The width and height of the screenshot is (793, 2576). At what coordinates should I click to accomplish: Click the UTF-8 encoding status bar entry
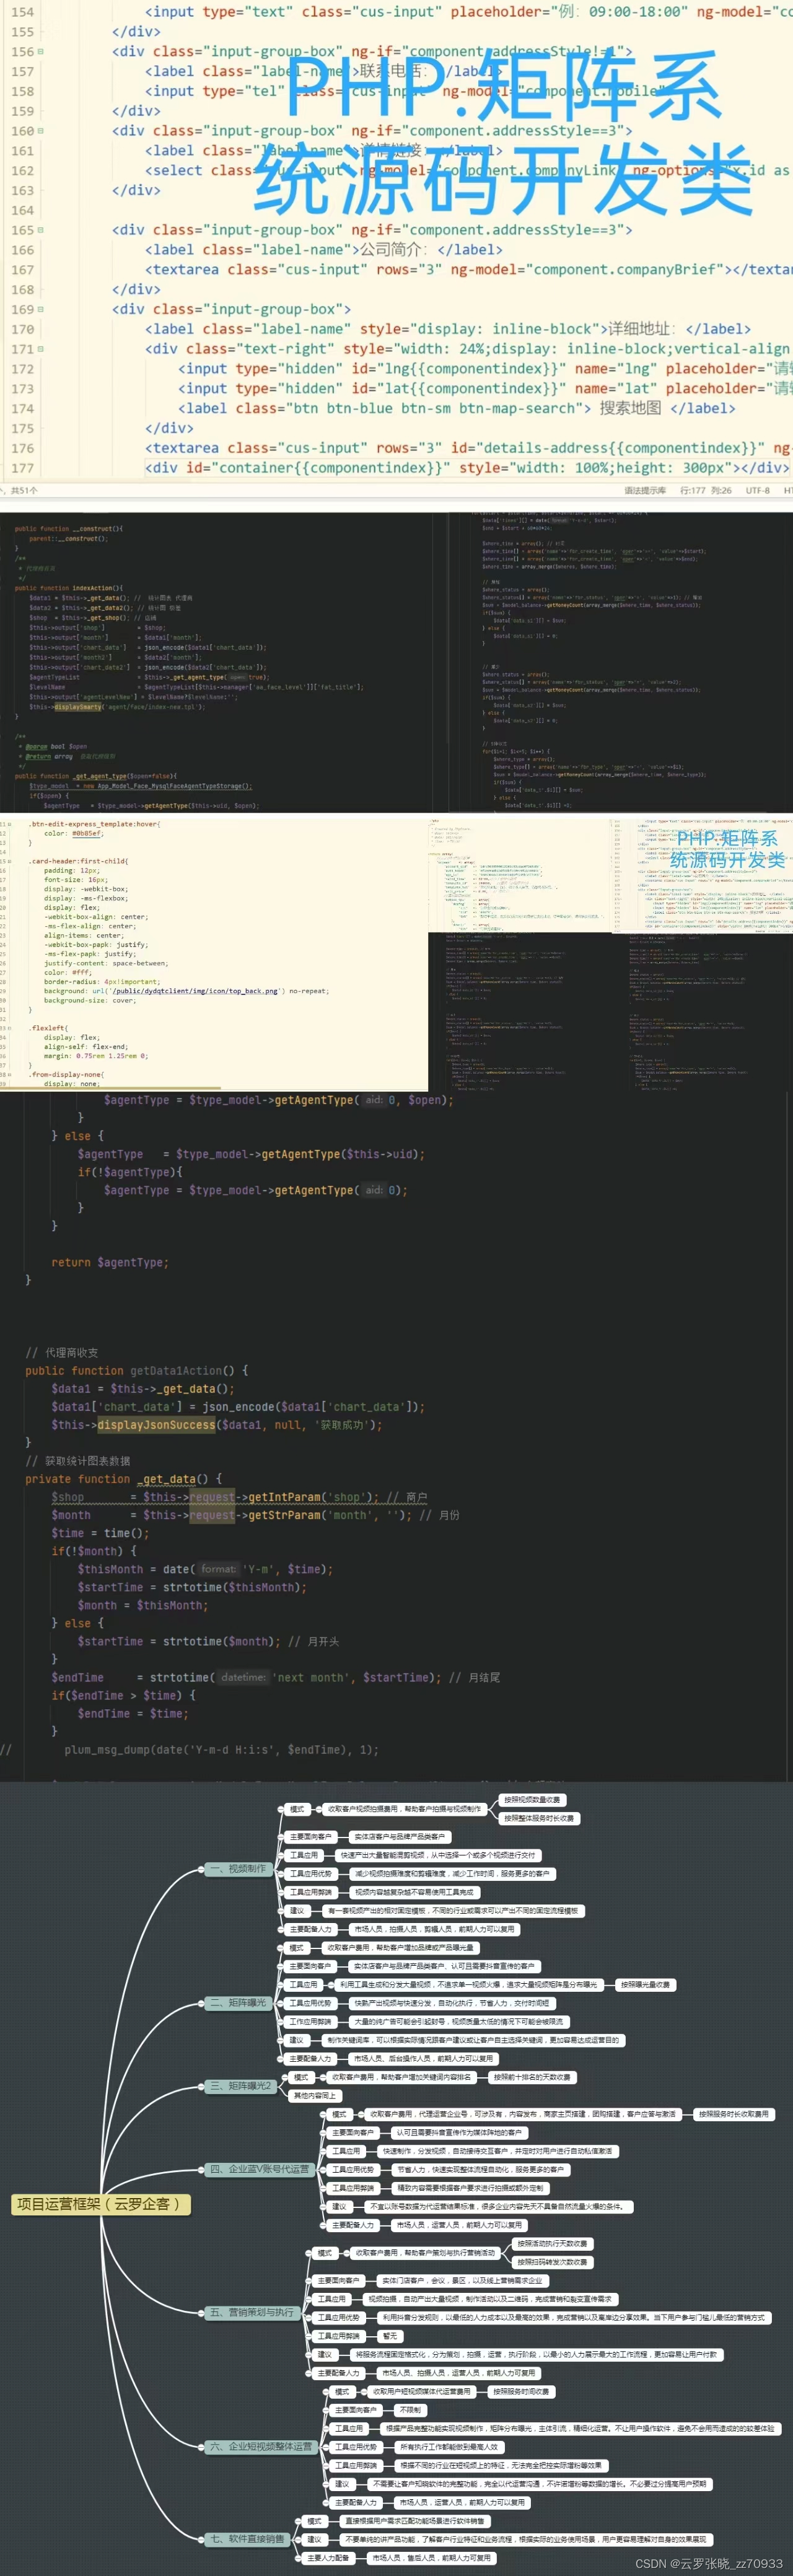point(758,491)
